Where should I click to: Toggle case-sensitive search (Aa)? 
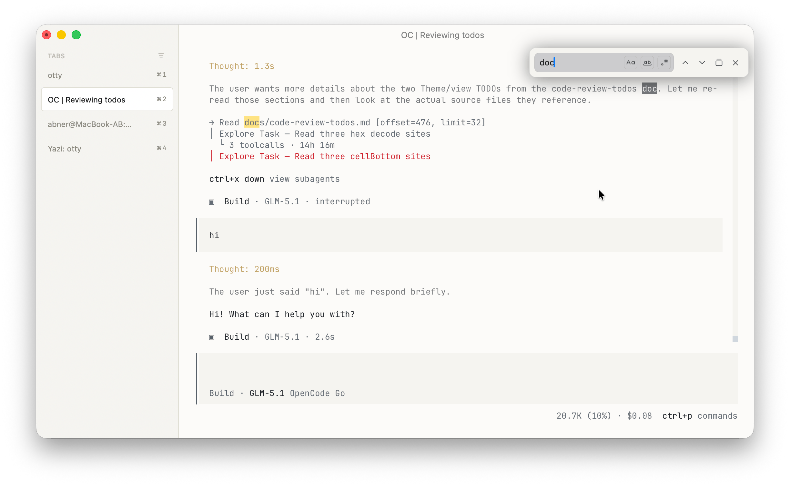click(x=630, y=63)
